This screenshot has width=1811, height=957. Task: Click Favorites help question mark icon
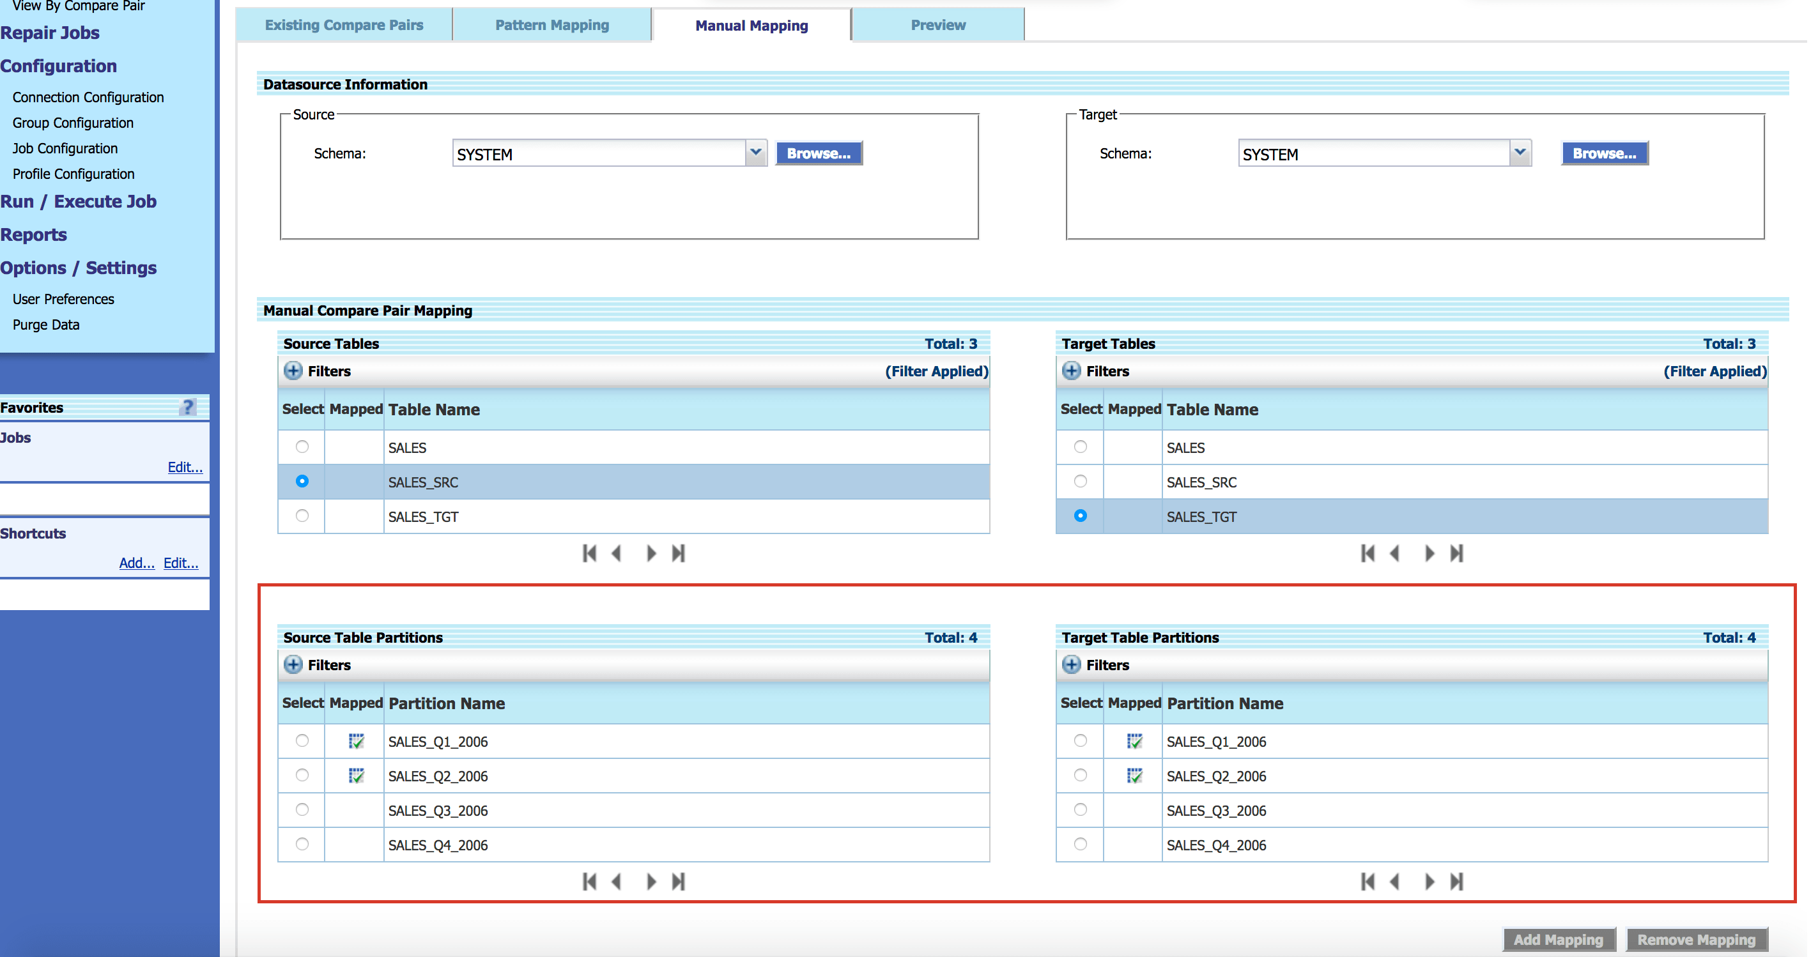[187, 407]
